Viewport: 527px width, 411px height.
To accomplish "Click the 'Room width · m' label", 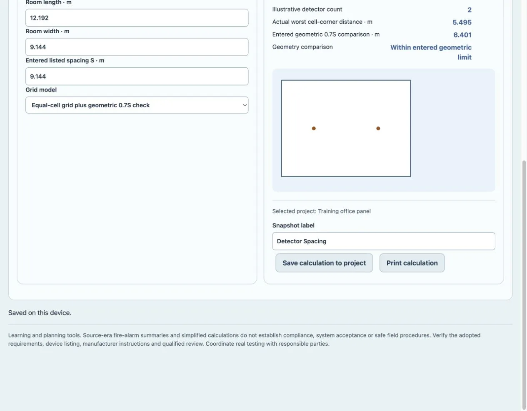I will pos(47,31).
